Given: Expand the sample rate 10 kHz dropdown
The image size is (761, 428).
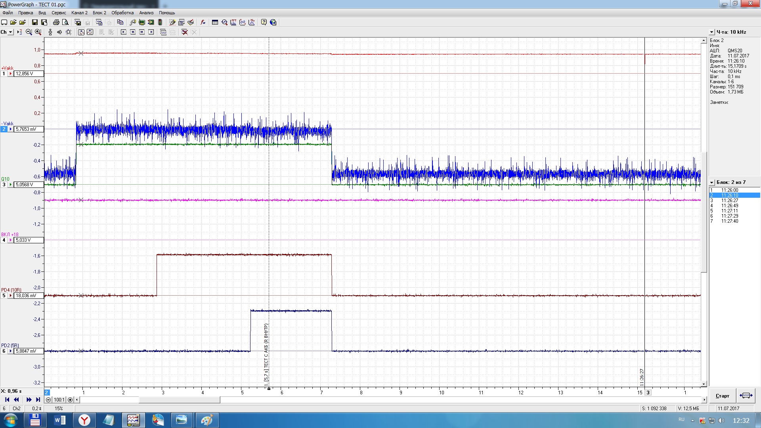Looking at the screenshot, I should click(712, 32).
